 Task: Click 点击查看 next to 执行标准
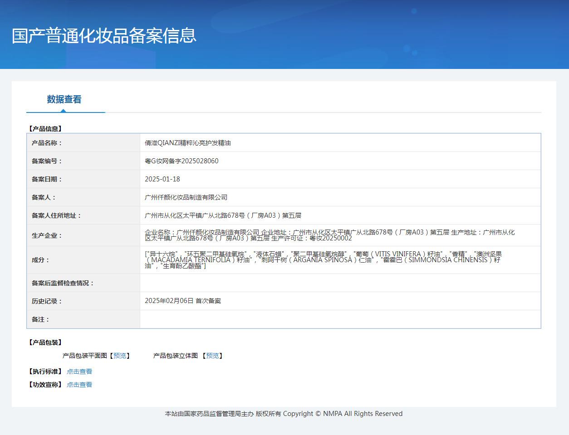[79, 371]
